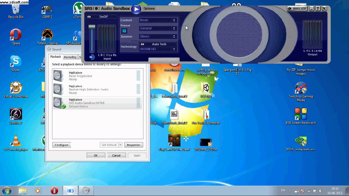Switch to Sound dialog taskbar button
The width and height of the screenshot is (349, 196).
tap(86, 191)
